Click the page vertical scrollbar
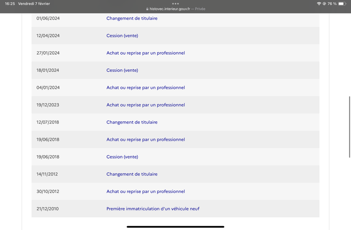The width and height of the screenshot is (351, 230). 349,127
